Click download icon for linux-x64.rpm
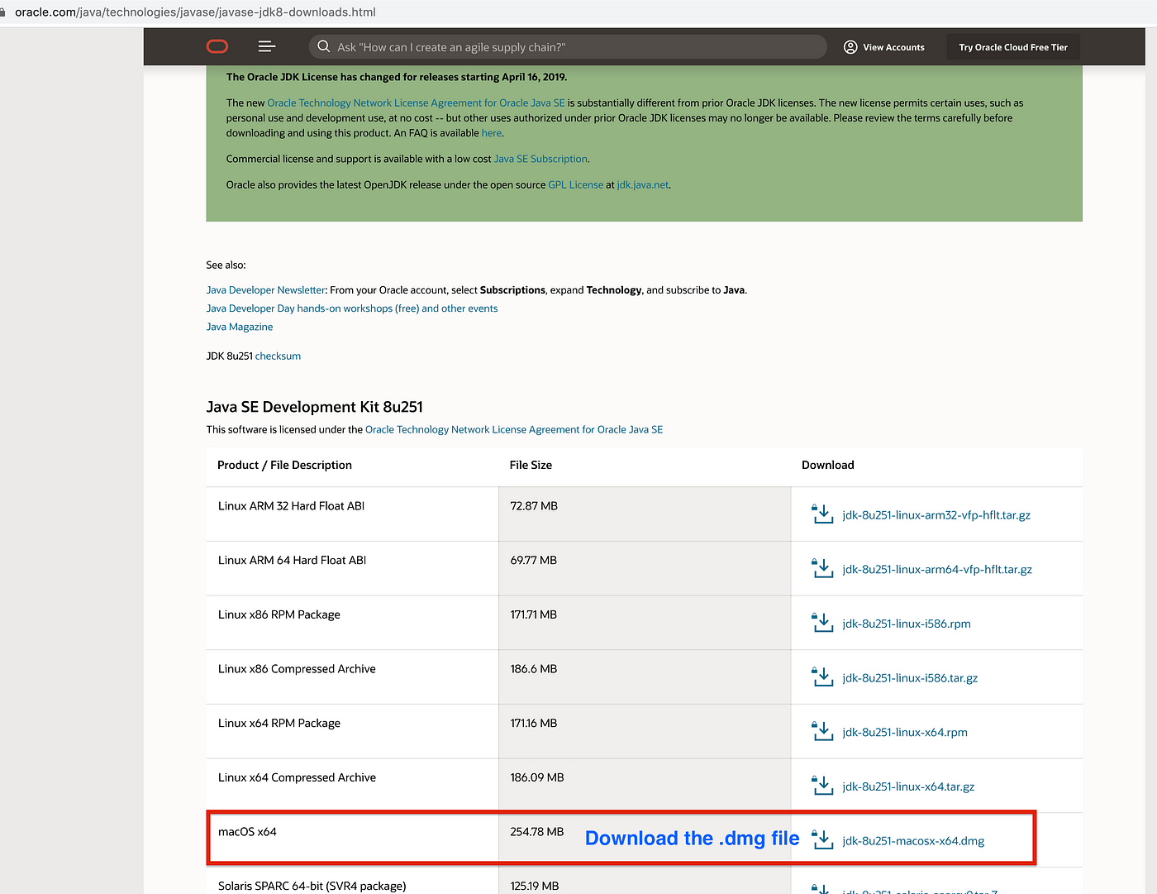Screen dimensions: 1157x894 click(x=822, y=732)
